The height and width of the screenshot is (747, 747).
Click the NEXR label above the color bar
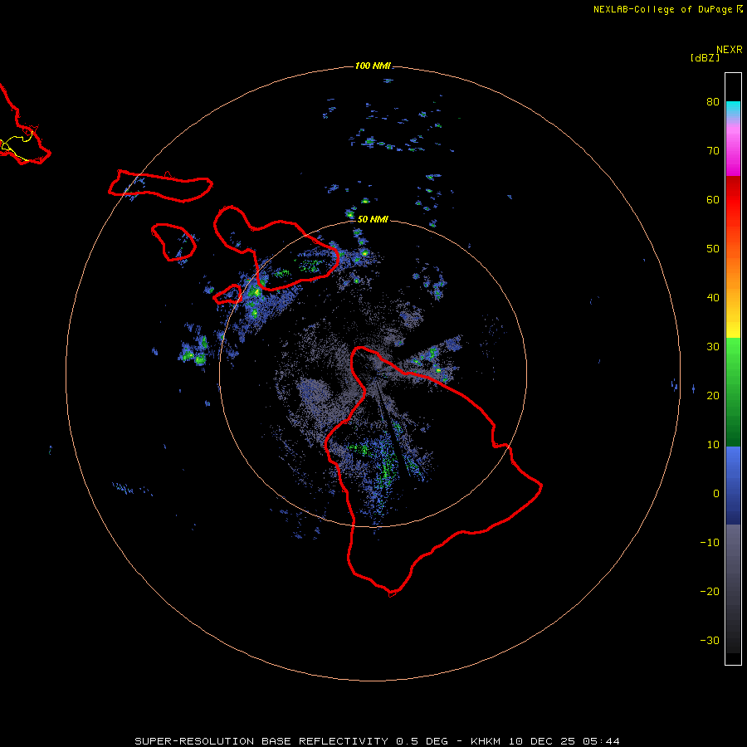pyautogui.click(x=730, y=50)
